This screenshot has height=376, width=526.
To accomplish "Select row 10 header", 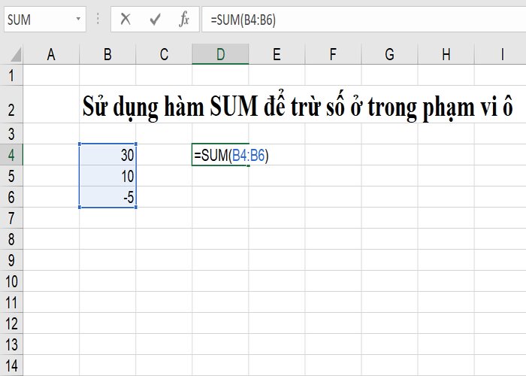I will 11,281.
